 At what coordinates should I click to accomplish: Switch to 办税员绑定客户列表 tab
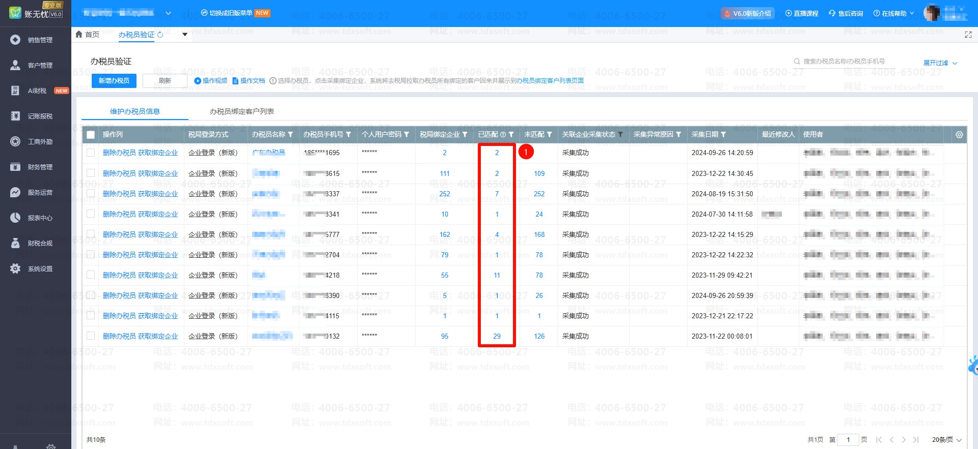tap(242, 111)
